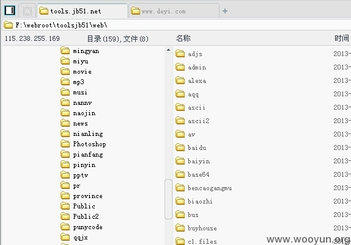Screen dimensions: 351x245
Task: Click the bus folder icon in file list
Action: click(x=180, y=215)
